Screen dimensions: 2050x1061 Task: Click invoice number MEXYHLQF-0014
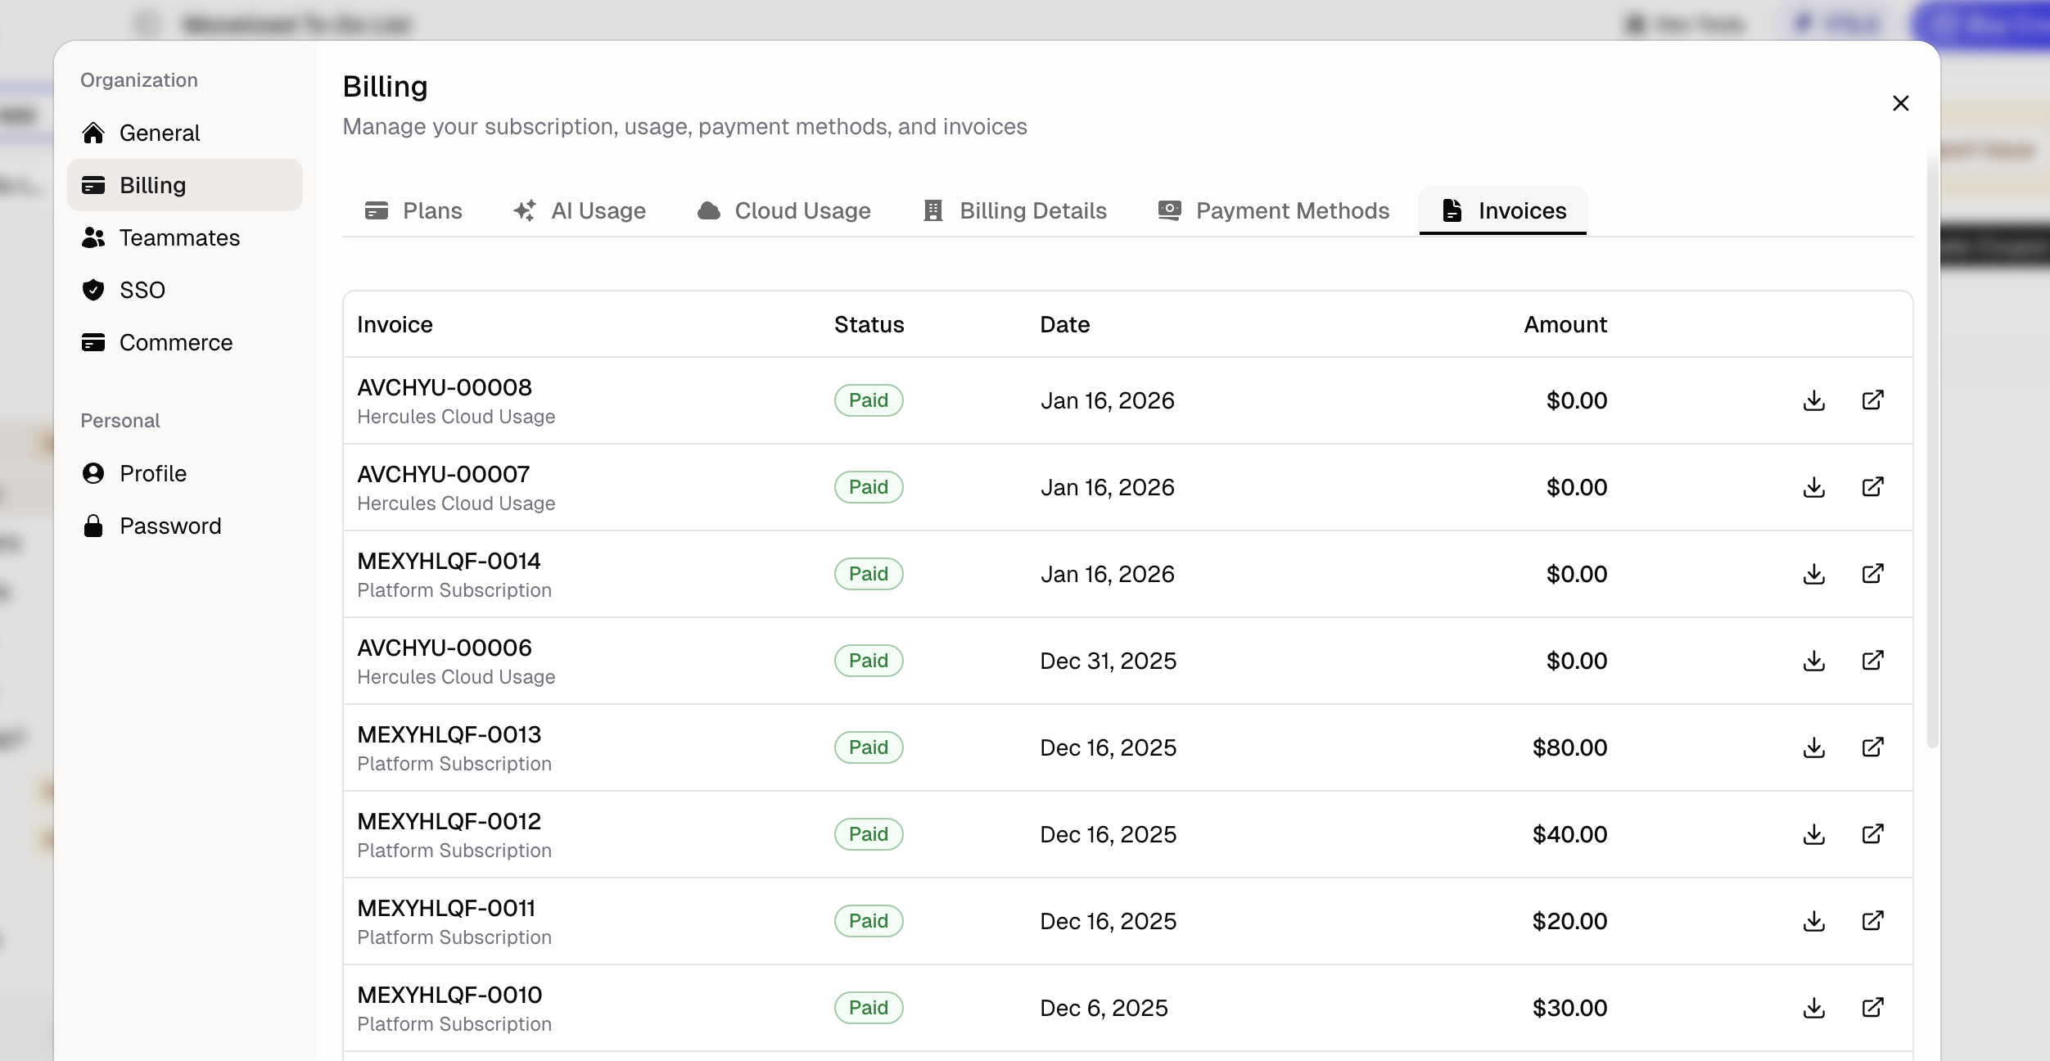[449, 561]
